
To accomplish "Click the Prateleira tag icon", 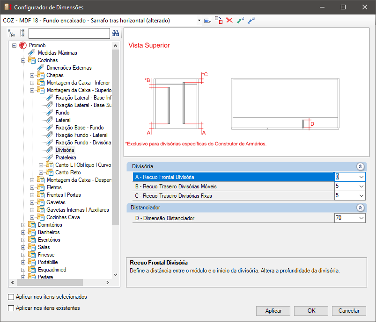I will tap(50, 157).
